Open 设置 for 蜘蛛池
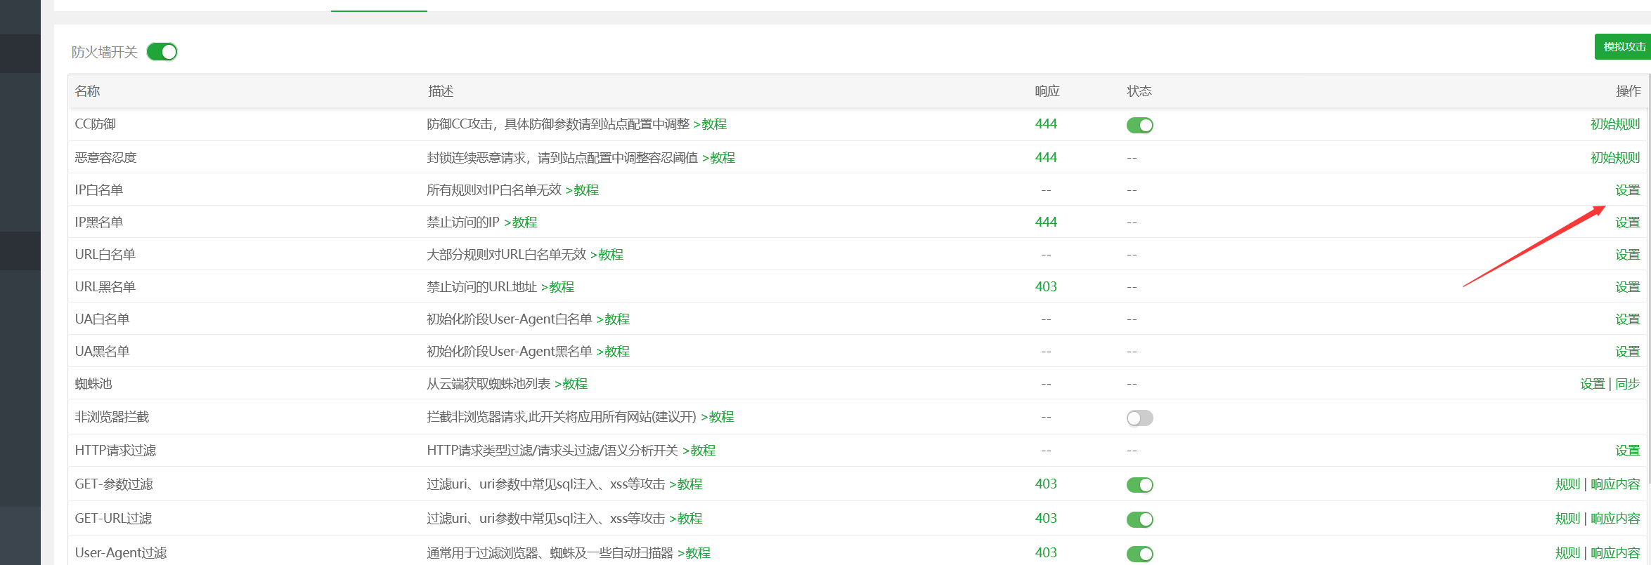This screenshot has height=565, width=1651. (x=1593, y=384)
